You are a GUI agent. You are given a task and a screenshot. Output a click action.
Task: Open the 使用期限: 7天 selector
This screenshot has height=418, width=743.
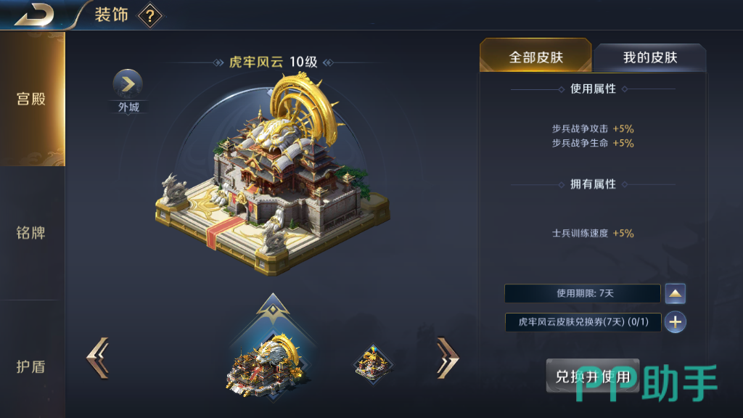(583, 293)
